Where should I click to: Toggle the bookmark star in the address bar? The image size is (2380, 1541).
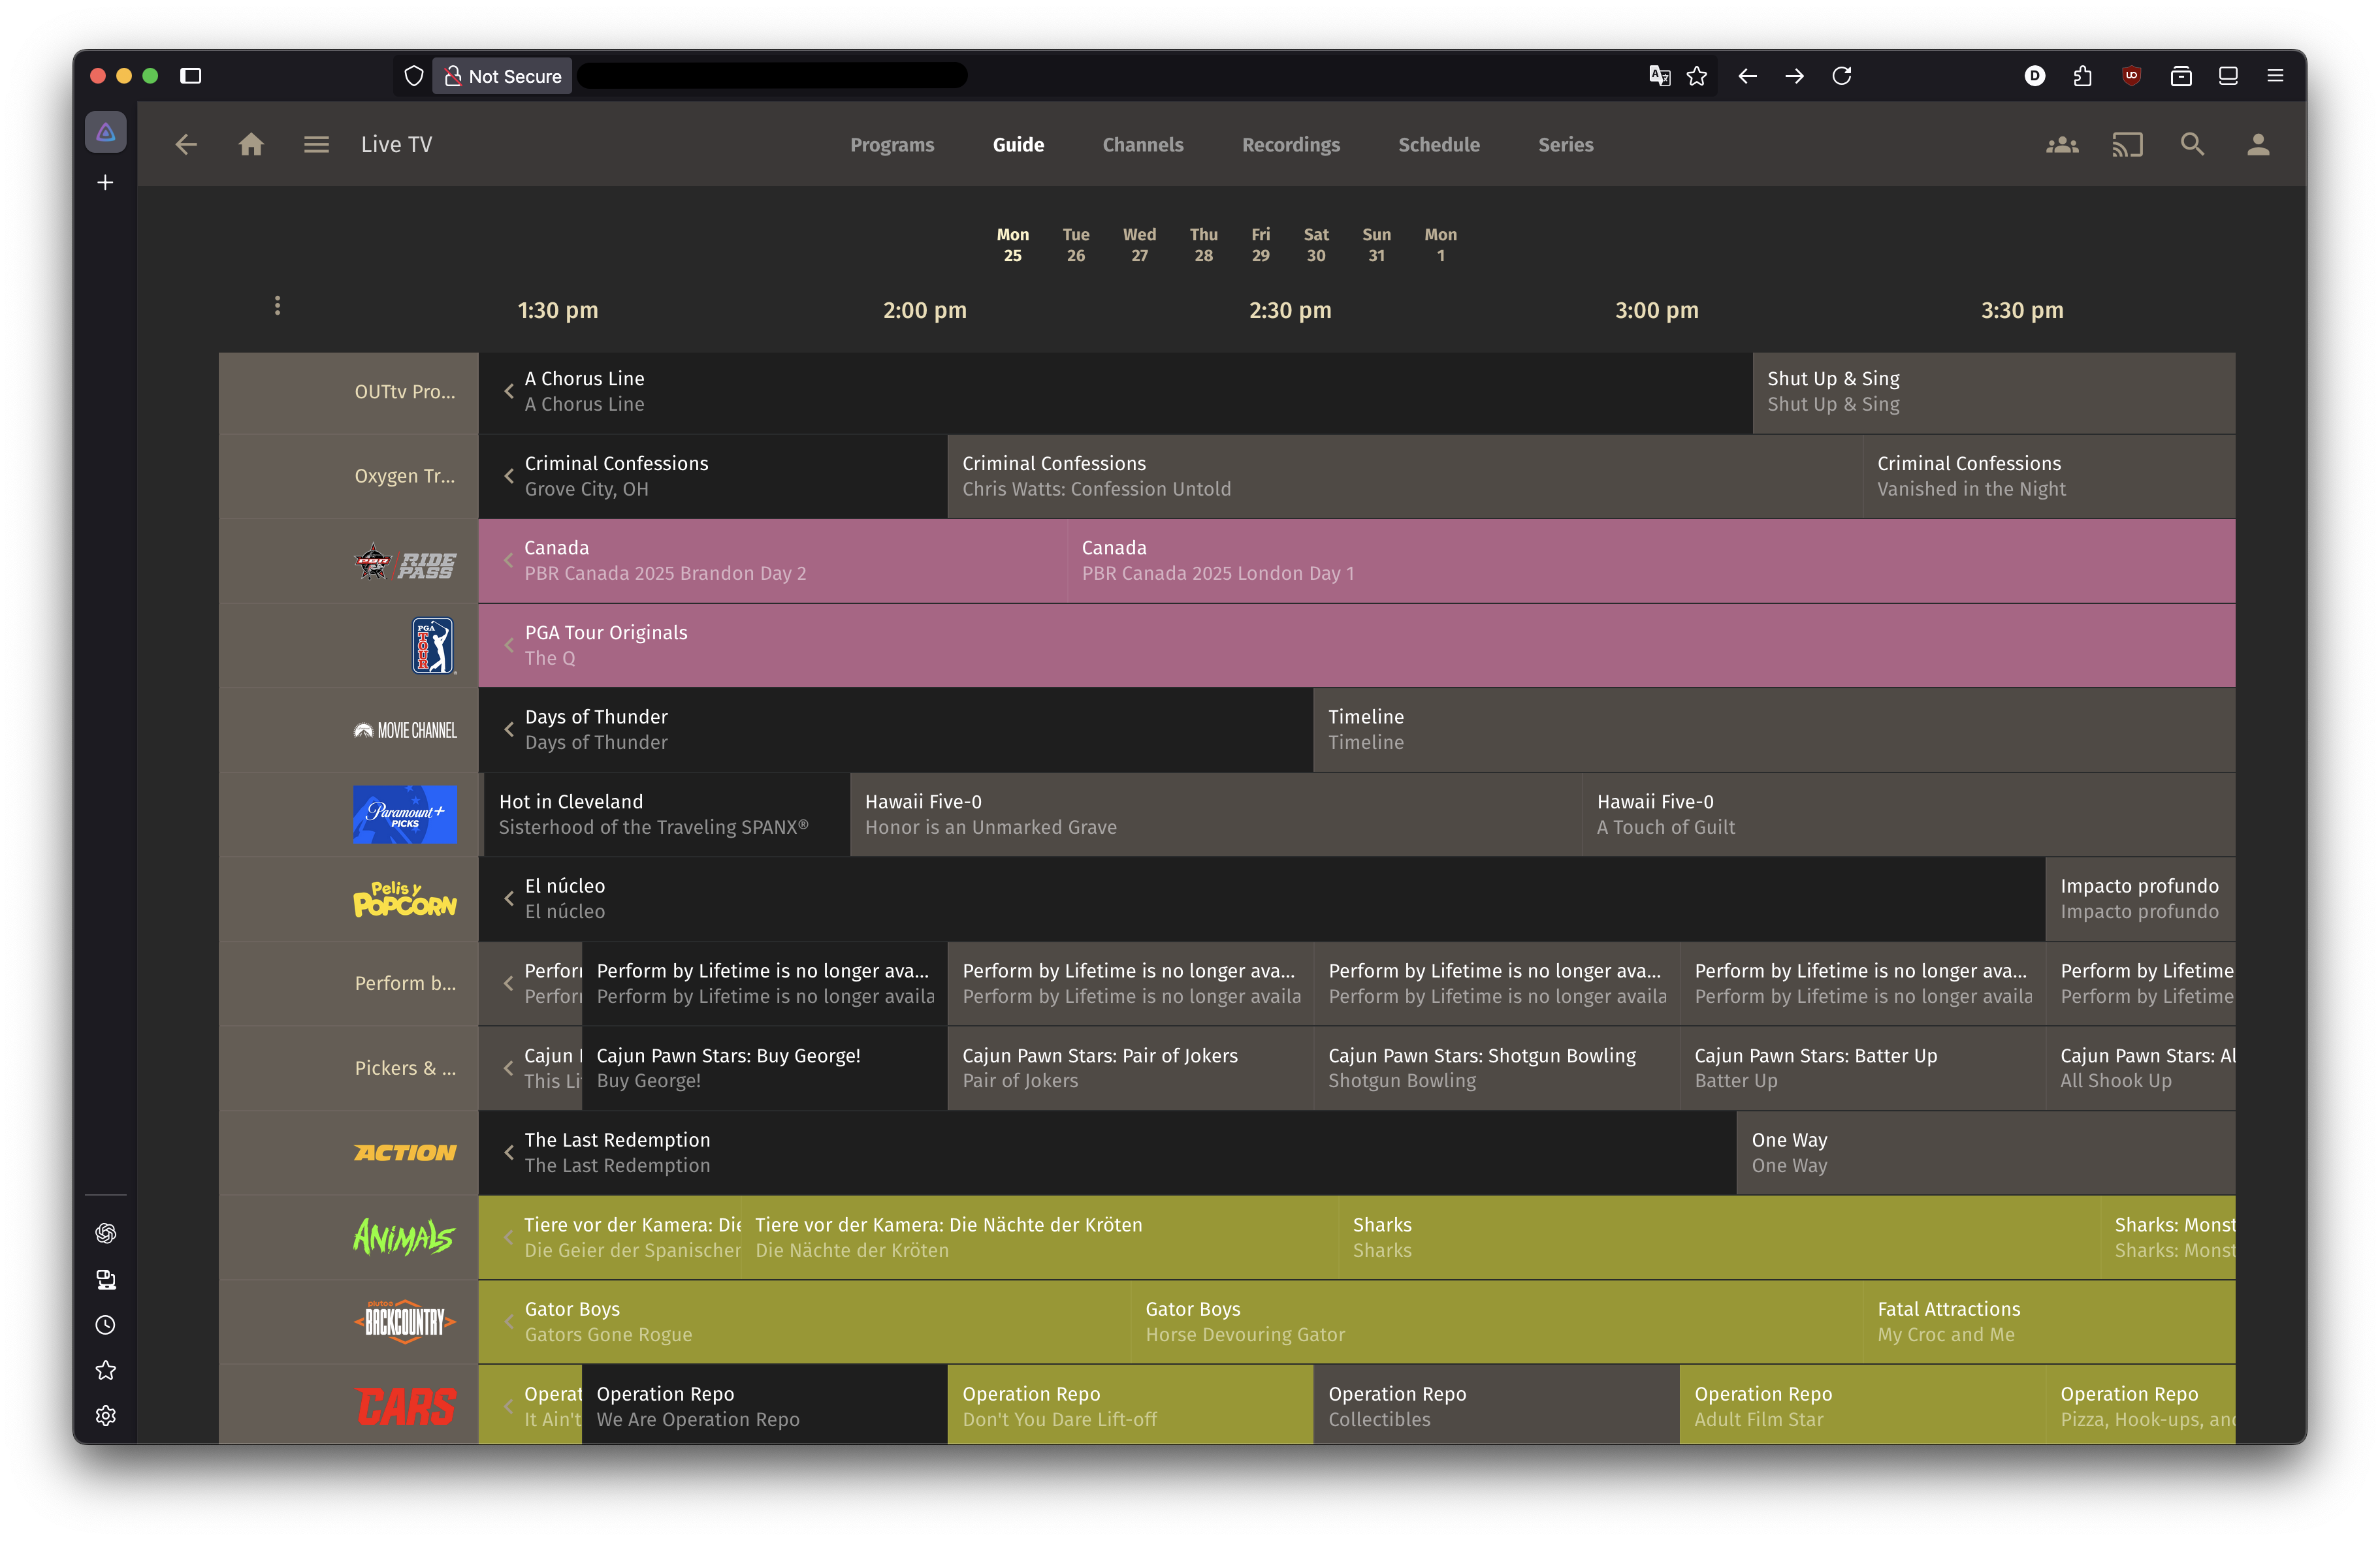1697,75
